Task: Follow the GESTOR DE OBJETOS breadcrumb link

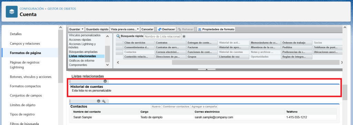Action: (62, 9)
